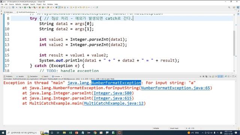Screen dimensions: 240x135
Task: Toggle Show Console on standard error
Action: [x=222, y=76]
